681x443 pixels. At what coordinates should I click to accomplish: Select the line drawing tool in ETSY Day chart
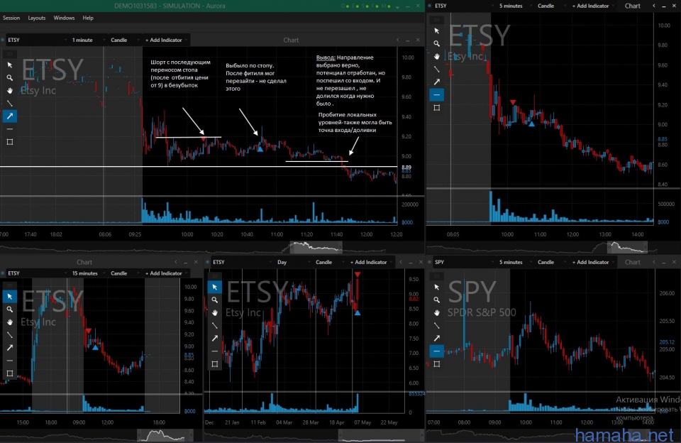tap(214, 326)
